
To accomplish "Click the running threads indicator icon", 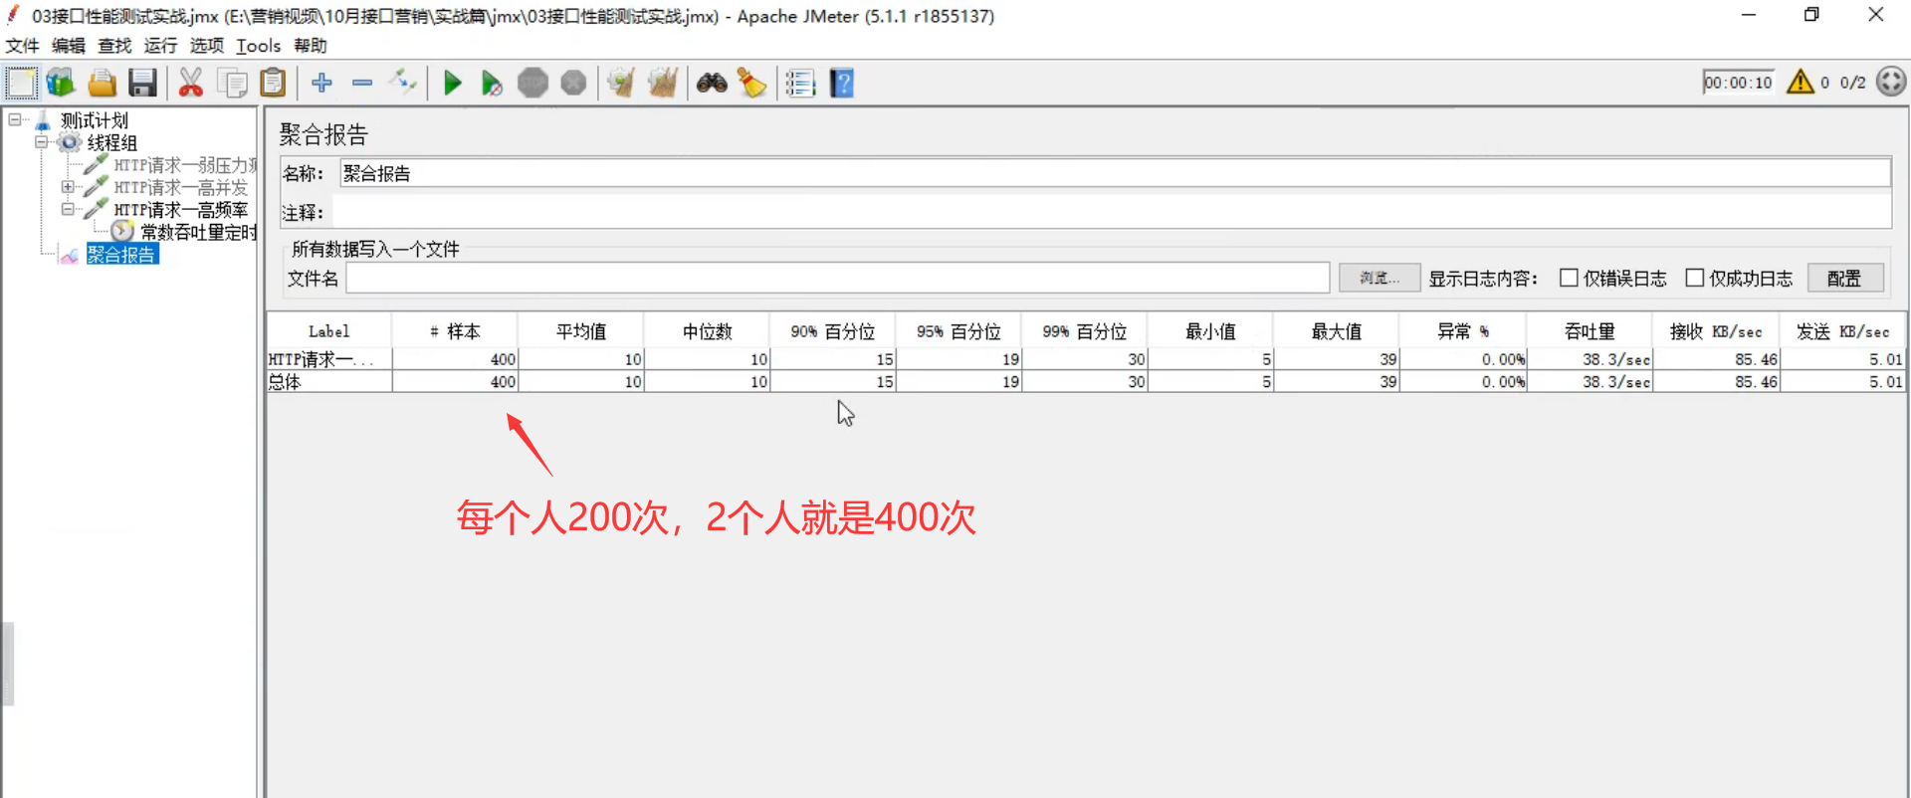I will pos(1891,82).
